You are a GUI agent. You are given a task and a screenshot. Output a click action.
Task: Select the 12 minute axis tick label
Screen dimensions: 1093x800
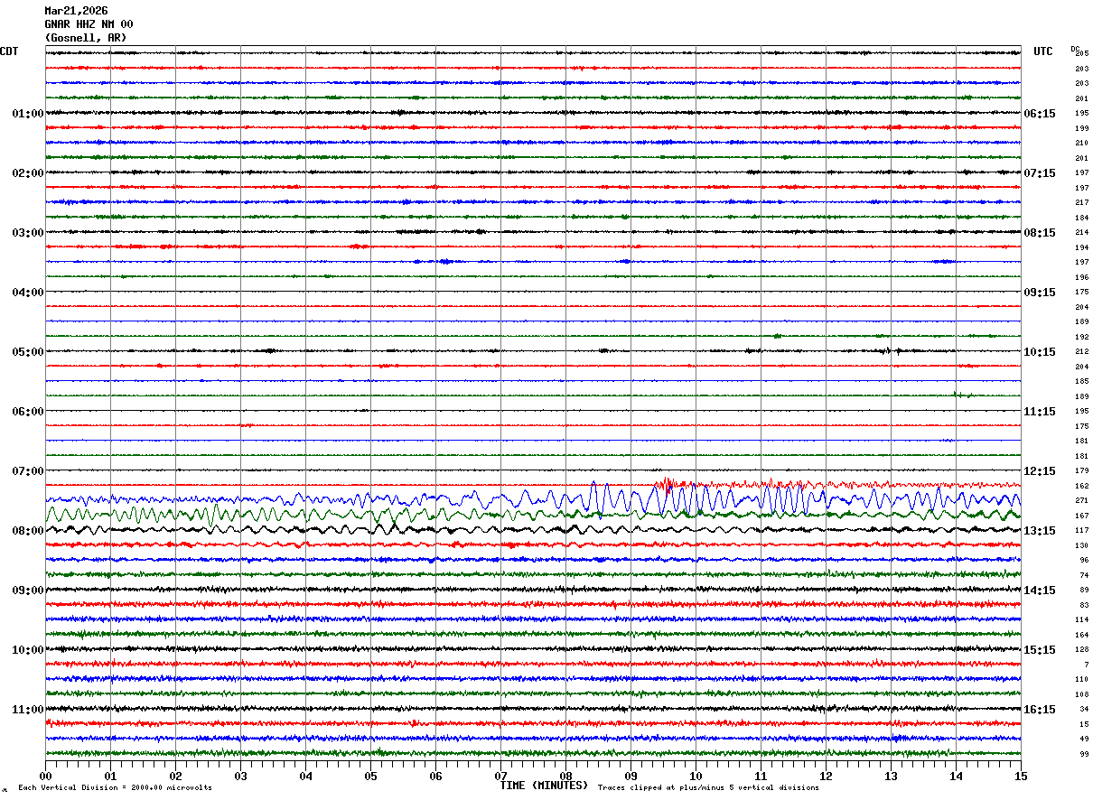(x=826, y=776)
